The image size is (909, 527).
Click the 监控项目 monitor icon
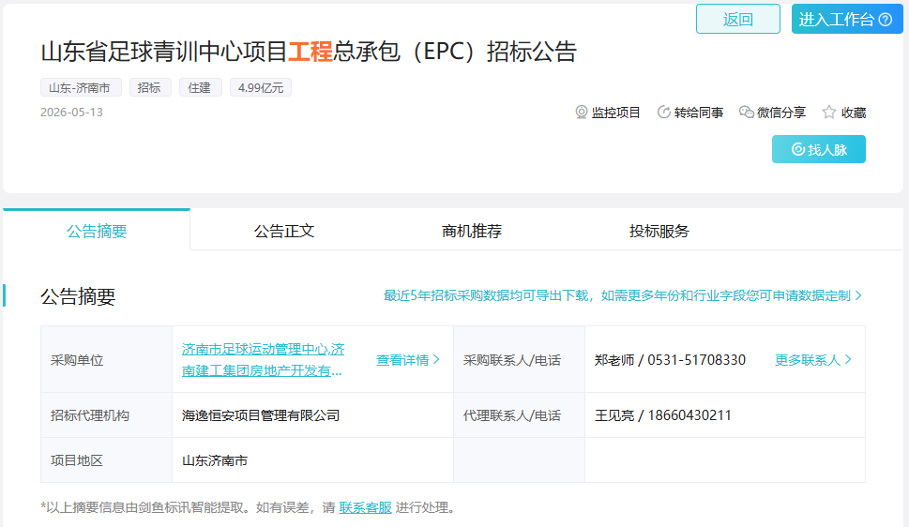click(581, 112)
